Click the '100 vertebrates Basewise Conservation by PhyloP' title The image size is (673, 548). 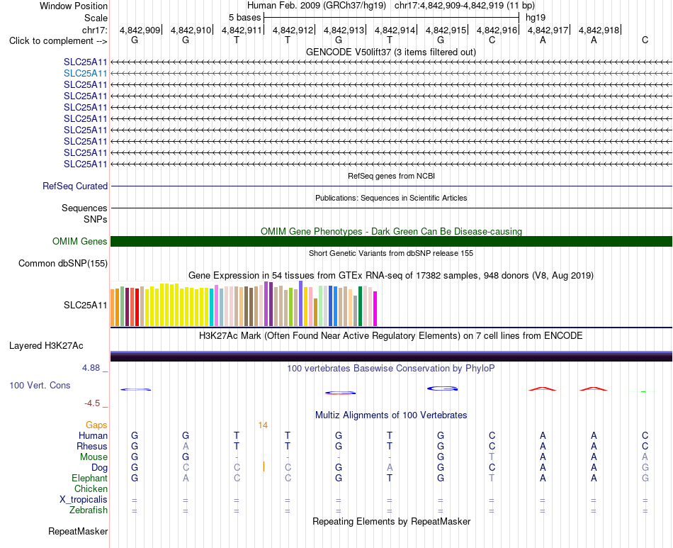click(391, 368)
